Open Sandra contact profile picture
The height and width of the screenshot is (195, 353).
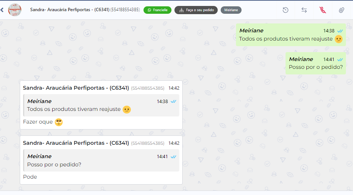[x=15, y=10]
